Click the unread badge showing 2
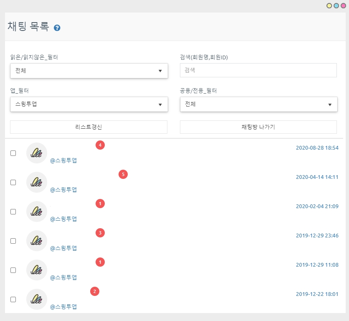The width and height of the screenshot is (349, 321). coord(95,291)
